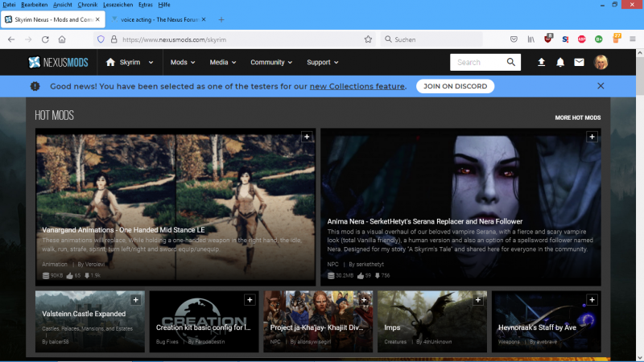Image resolution: width=644 pixels, height=362 pixels.
Task: Add Anima Nera mod with plus icon
Action: click(x=592, y=137)
